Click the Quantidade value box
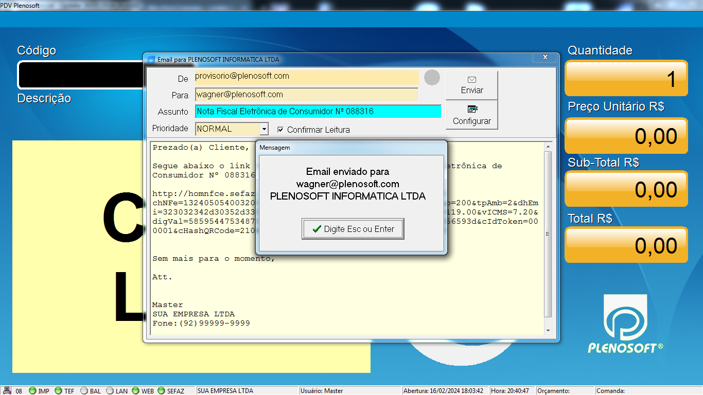The height and width of the screenshot is (395, 703). (626, 78)
